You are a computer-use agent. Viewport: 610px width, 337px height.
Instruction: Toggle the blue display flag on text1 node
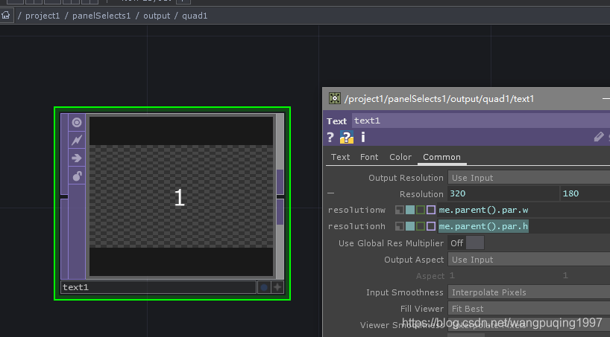264,287
